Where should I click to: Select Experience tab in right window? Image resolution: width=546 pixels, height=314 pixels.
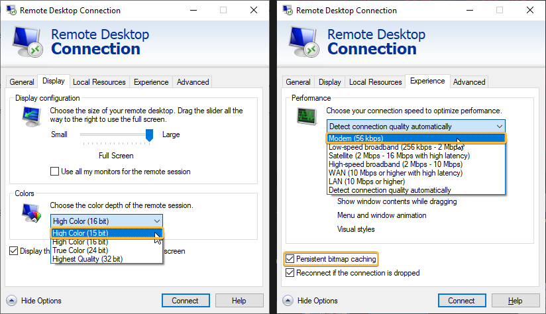click(427, 81)
